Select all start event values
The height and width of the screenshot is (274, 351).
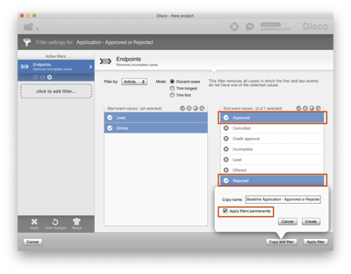click(x=183, y=108)
